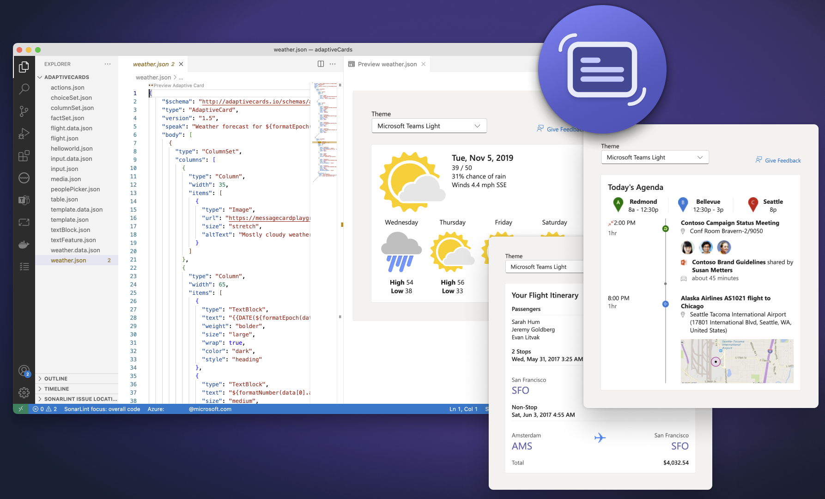
Task: Click the map thumbnail in Today's Agenda card
Action: [x=737, y=361]
